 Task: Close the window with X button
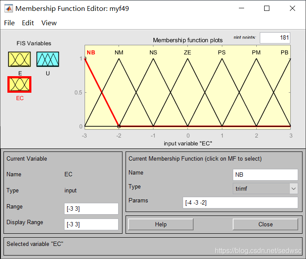tap(292, 8)
